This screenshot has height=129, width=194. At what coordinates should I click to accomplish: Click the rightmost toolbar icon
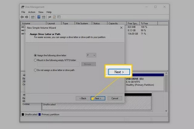(59, 17)
